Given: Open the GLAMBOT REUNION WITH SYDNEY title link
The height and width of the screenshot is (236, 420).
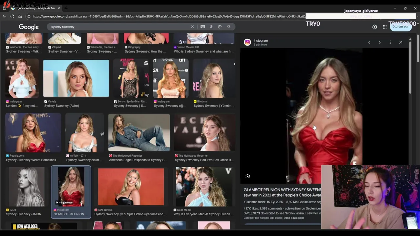Looking at the screenshot, I should (283, 192).
